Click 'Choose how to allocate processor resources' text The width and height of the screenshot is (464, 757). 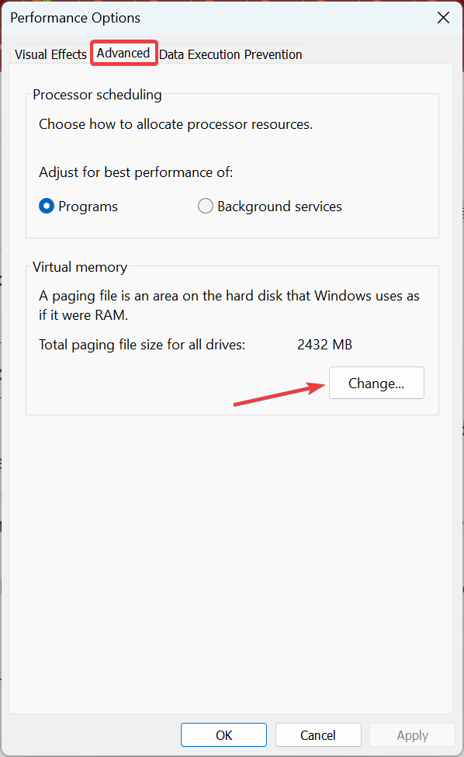pyautogui.click(x=175, y=124)
